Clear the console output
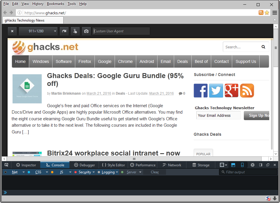This screenshot has height=203, width=280. [155, 172]
